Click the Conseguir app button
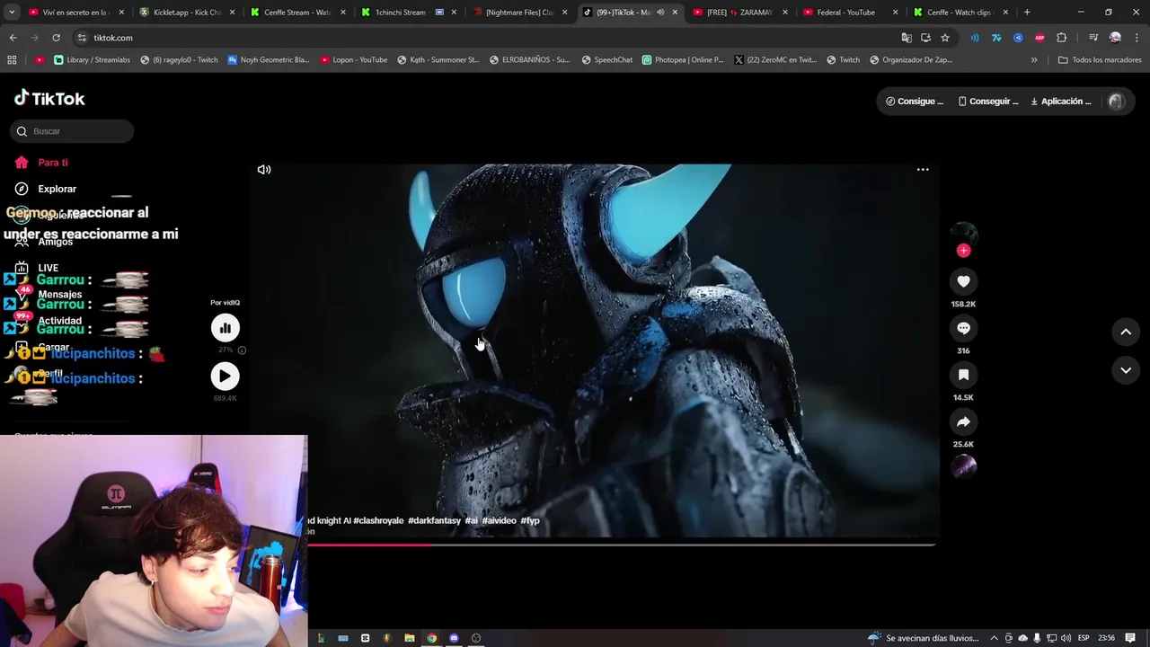1150x647 pixels. [987, 102]
